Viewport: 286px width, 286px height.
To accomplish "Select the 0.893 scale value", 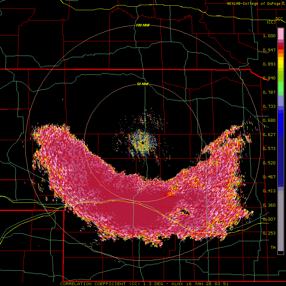I will click(269, 64).
